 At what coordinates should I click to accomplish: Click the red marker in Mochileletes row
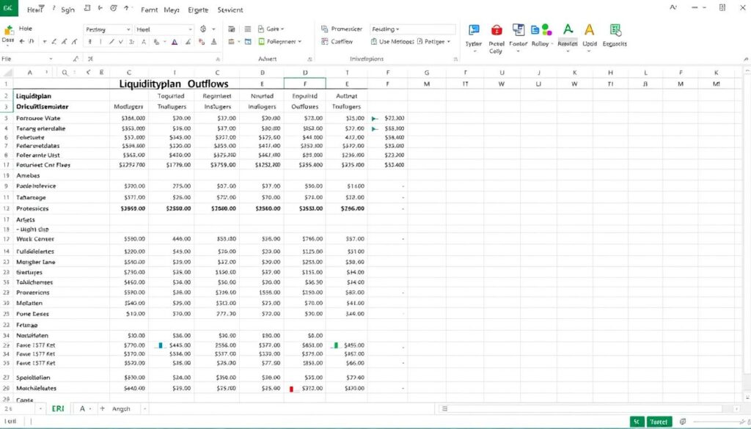coord(291,389)
